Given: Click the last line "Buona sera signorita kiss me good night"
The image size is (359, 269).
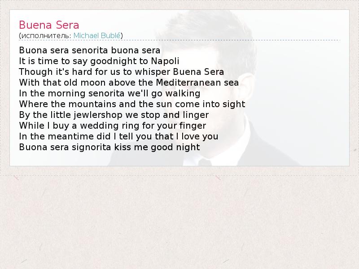Looking at the screenshot, I should coord(109,147).
